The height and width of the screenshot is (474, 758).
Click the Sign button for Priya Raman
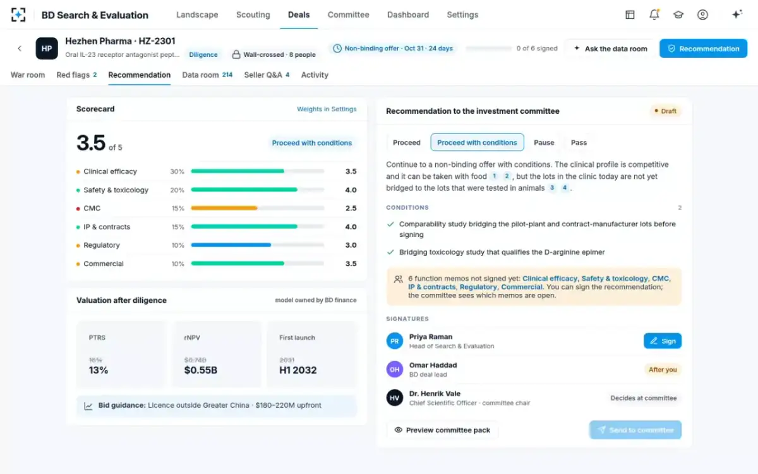click(x=663, y=341)
